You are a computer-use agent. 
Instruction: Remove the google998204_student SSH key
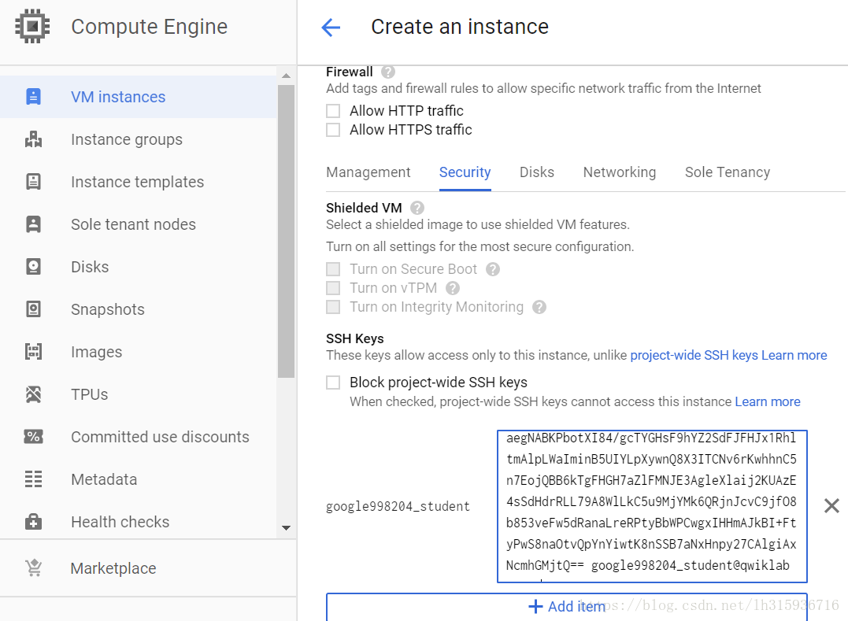[x=831, y=506]
